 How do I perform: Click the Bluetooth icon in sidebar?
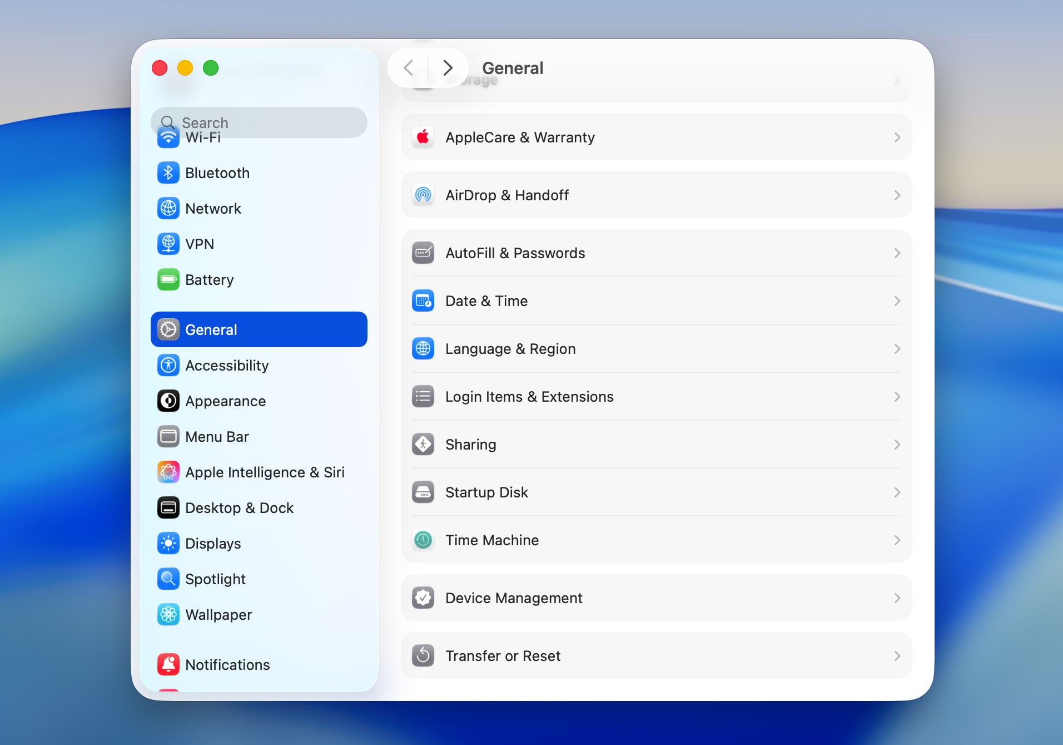tap(168, 173)
